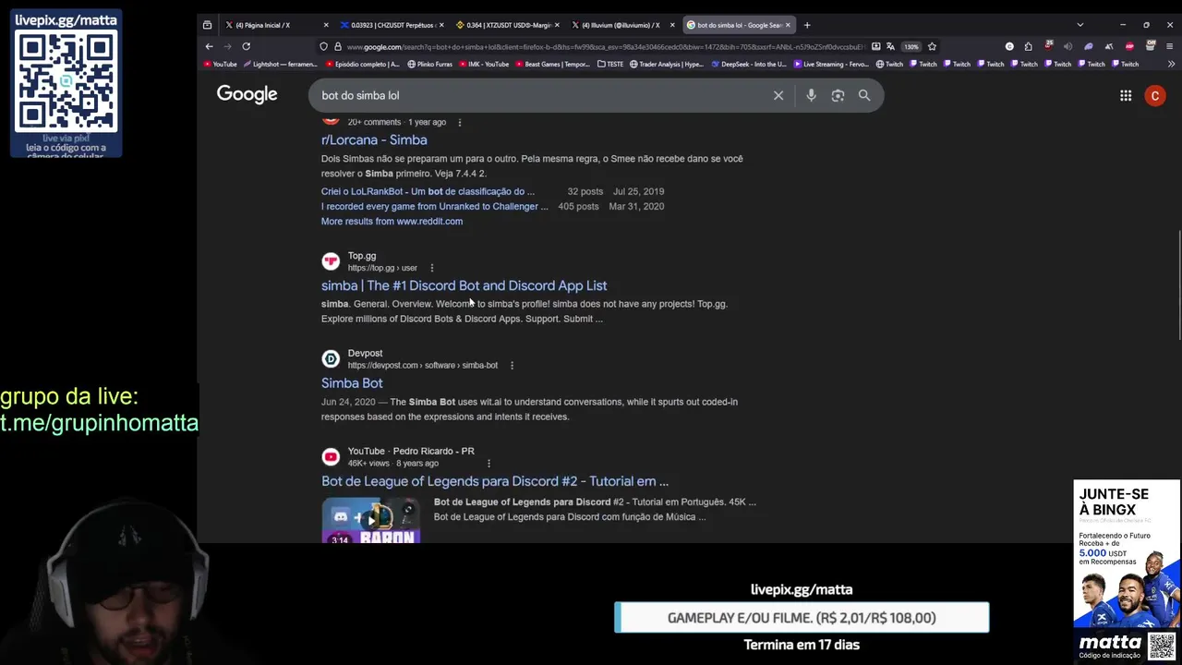Show more bookmarks chevron
Screen dimensions: 1182x665
[1172, 64]
